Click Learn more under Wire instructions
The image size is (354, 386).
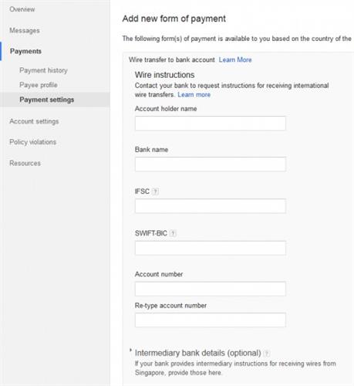click(x=194, y=95)
